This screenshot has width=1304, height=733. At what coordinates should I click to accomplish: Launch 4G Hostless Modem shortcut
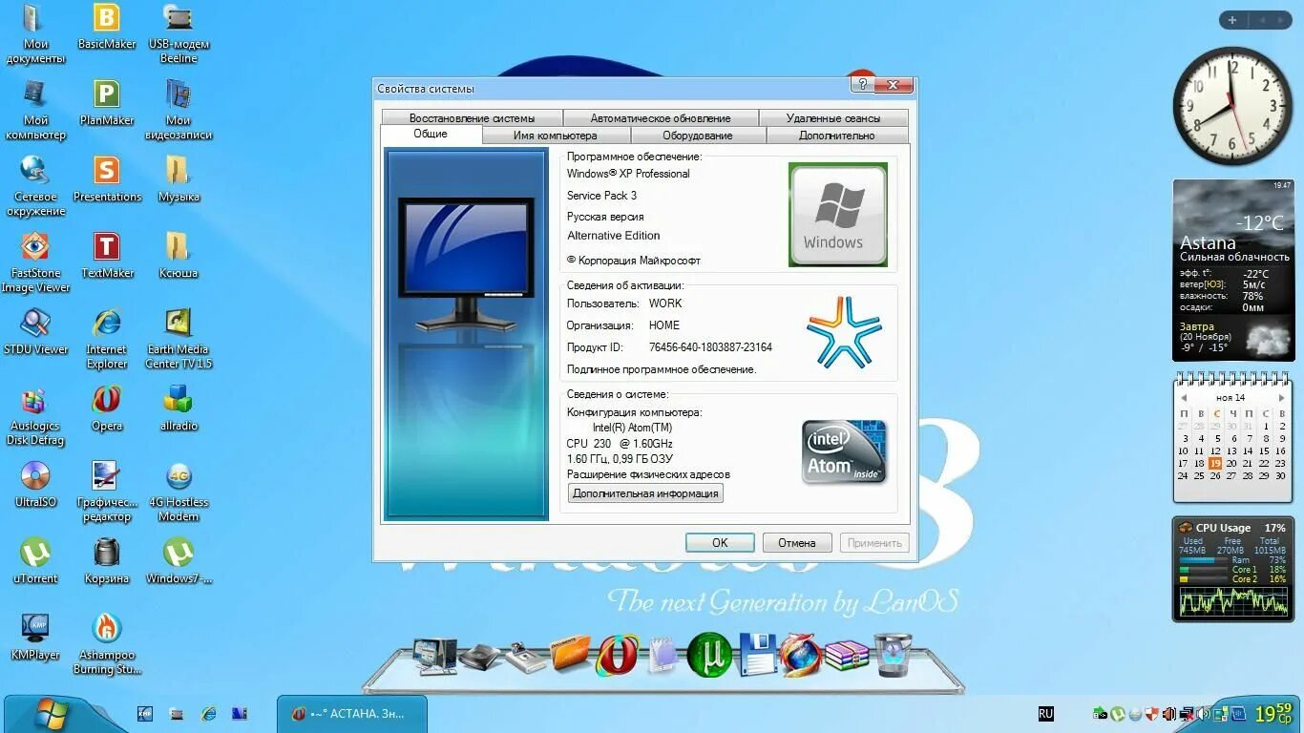tap(179, 492)
